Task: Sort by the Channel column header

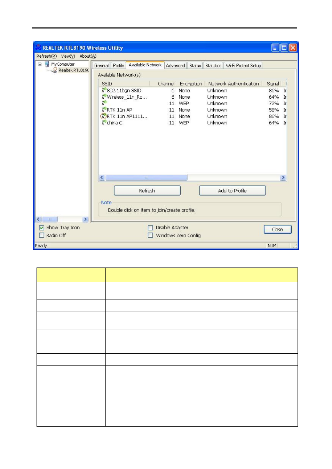Action: point(163,84)
